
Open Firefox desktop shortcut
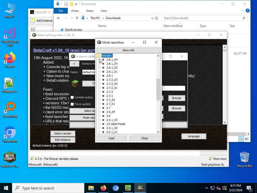10,60
